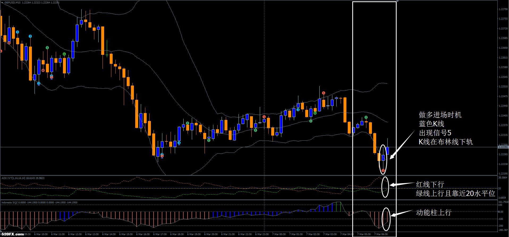Click the 6 Mar 18:30 time label

tap(177, 234)
